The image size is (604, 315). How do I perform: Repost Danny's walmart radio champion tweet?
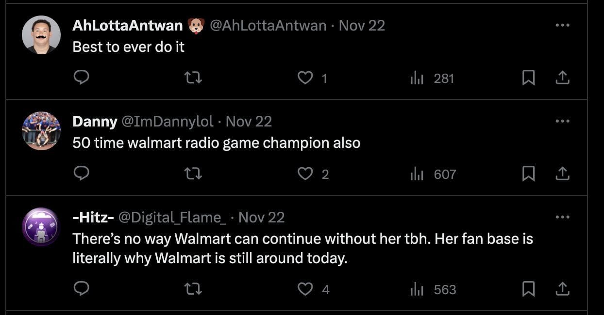[193, 173]
